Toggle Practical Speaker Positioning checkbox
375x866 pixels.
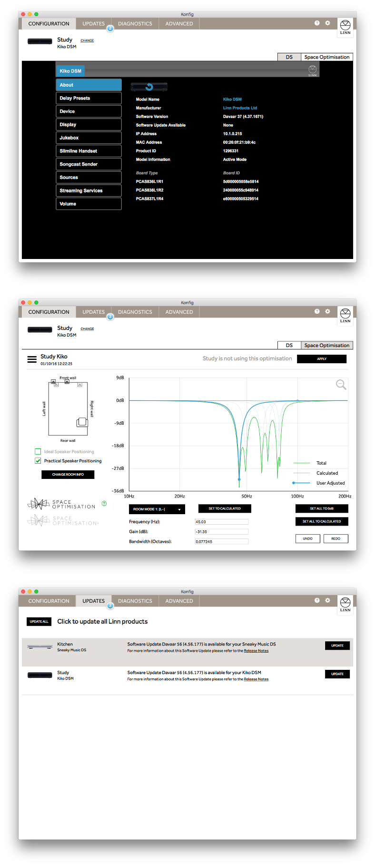[38, 461]
